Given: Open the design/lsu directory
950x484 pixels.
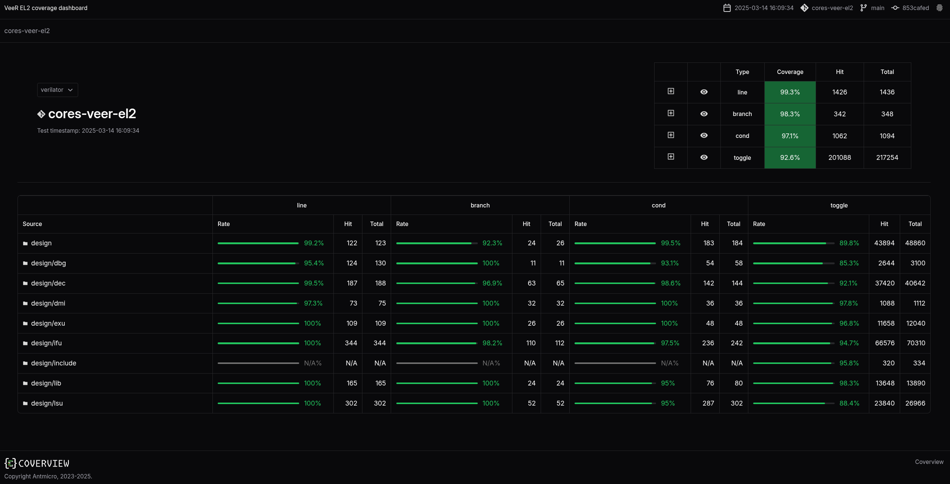Looking at the screenshot, I should coord(47,403).
